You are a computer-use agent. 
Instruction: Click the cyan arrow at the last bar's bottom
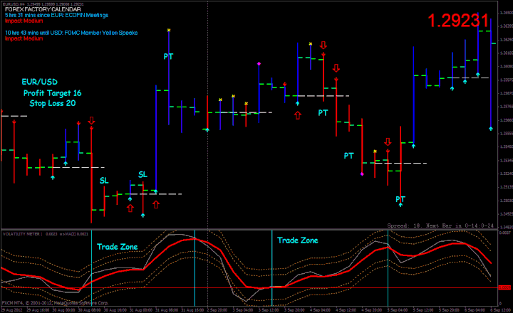(491, 129)
